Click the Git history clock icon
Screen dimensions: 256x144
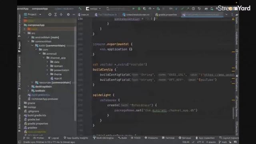(193, 8)
